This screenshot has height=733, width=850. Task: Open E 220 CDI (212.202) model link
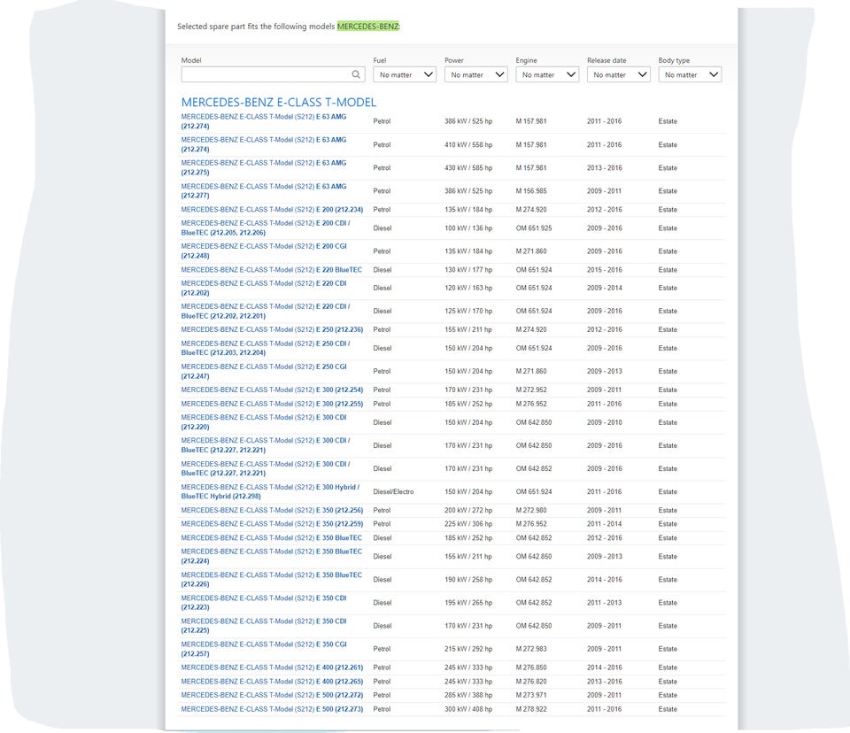(264, 288)
